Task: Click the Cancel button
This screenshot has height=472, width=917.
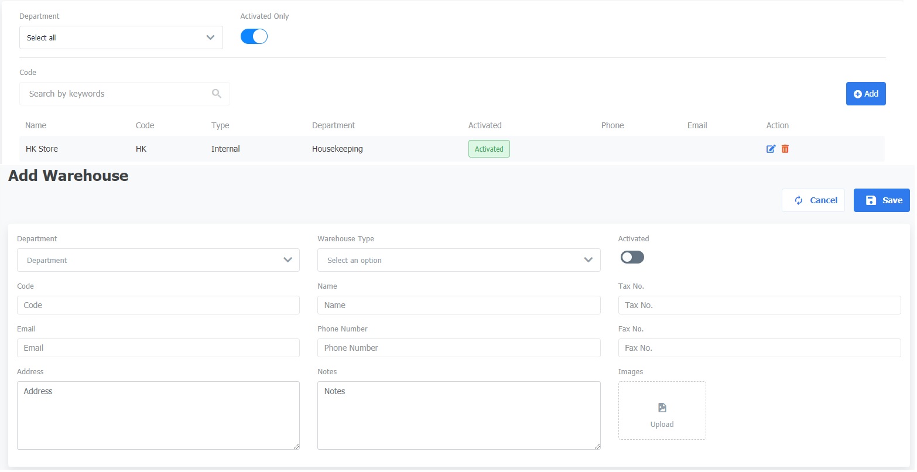Action: tap(813, 200)
